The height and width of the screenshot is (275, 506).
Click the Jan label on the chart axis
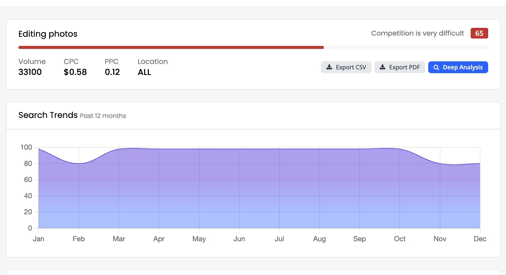click(x=38, y=239)
